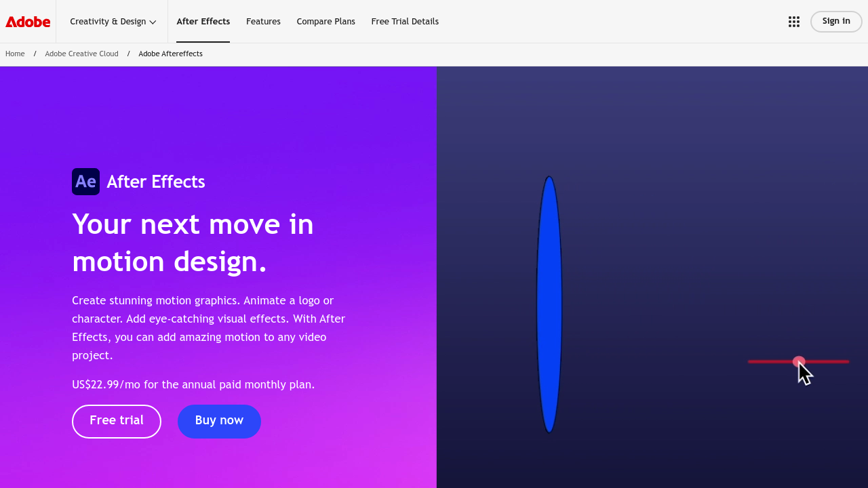
Task: Navigate to Compare Plans
Action: click(325, 21)
